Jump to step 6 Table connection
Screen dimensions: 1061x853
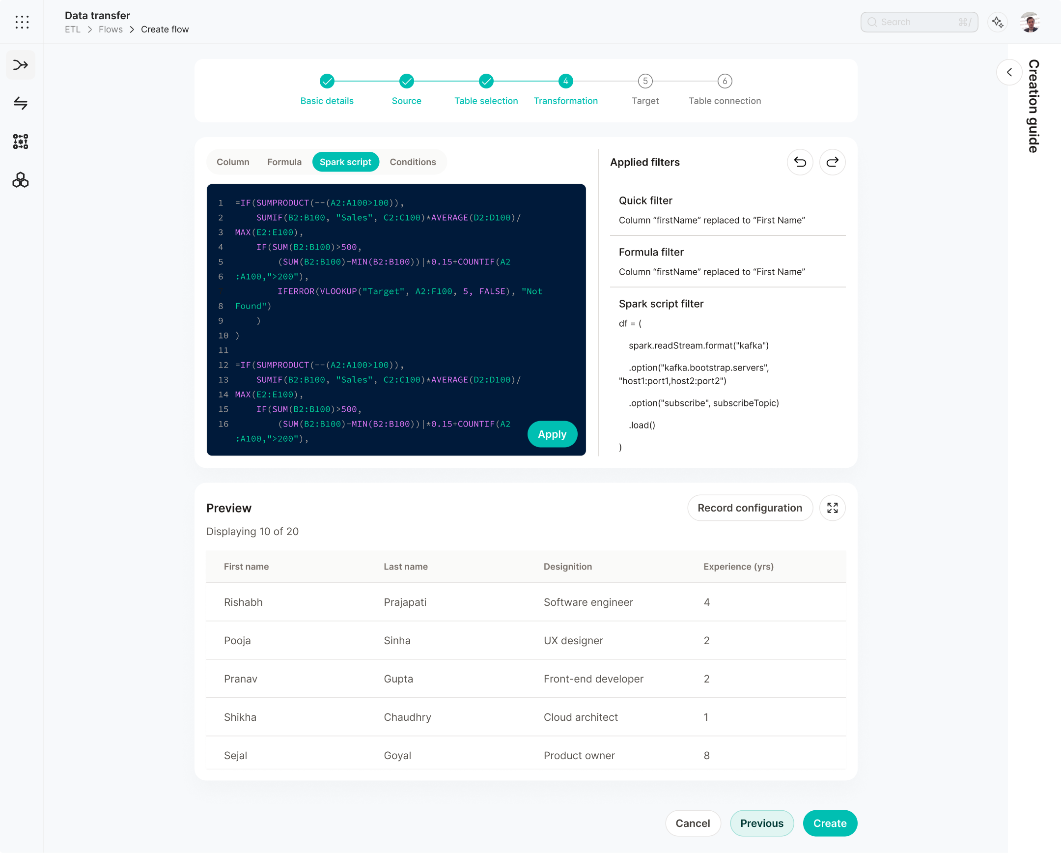pyautogui.click(x=725, y=81)
